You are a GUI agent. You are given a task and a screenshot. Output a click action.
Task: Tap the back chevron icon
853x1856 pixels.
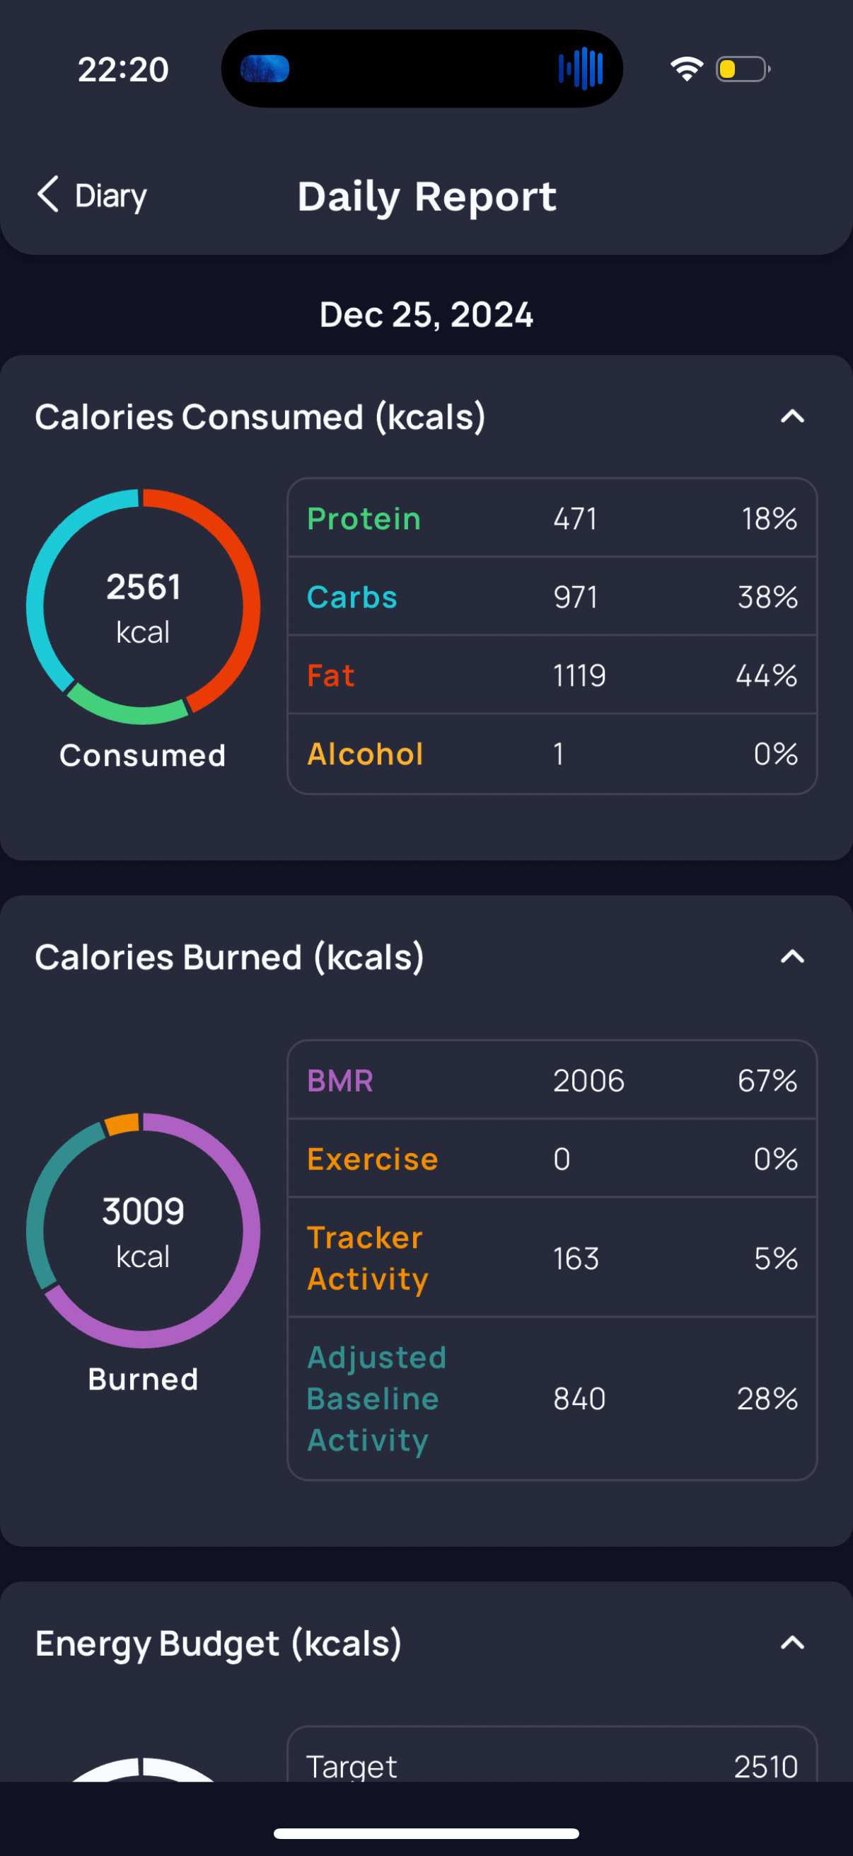pos(47,195)
